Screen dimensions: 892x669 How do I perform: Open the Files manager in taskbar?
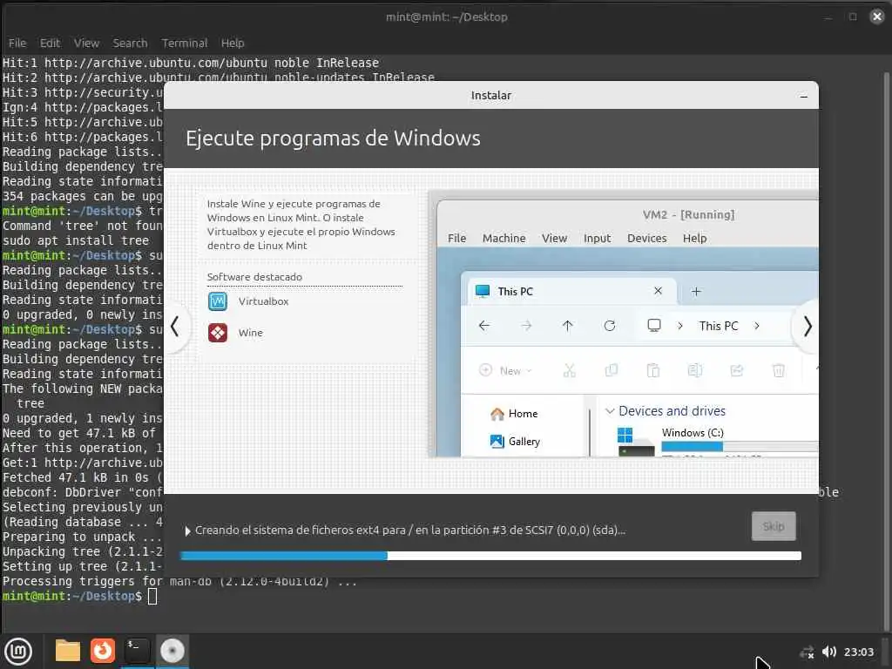point(67,651)
